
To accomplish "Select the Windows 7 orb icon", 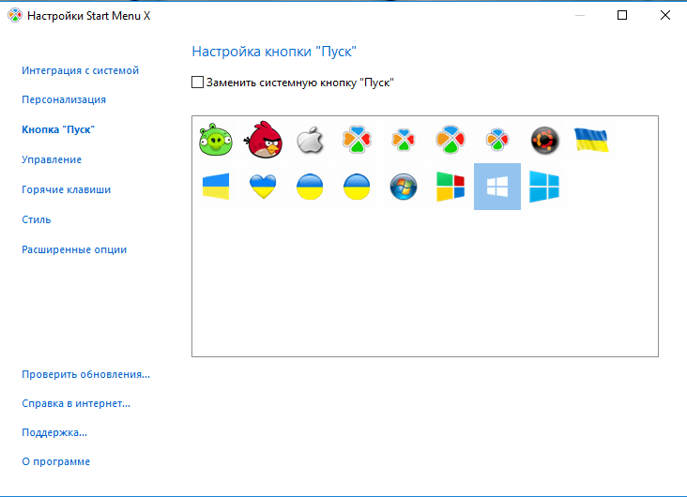I will pyautogui.click(x=404, y=187).
